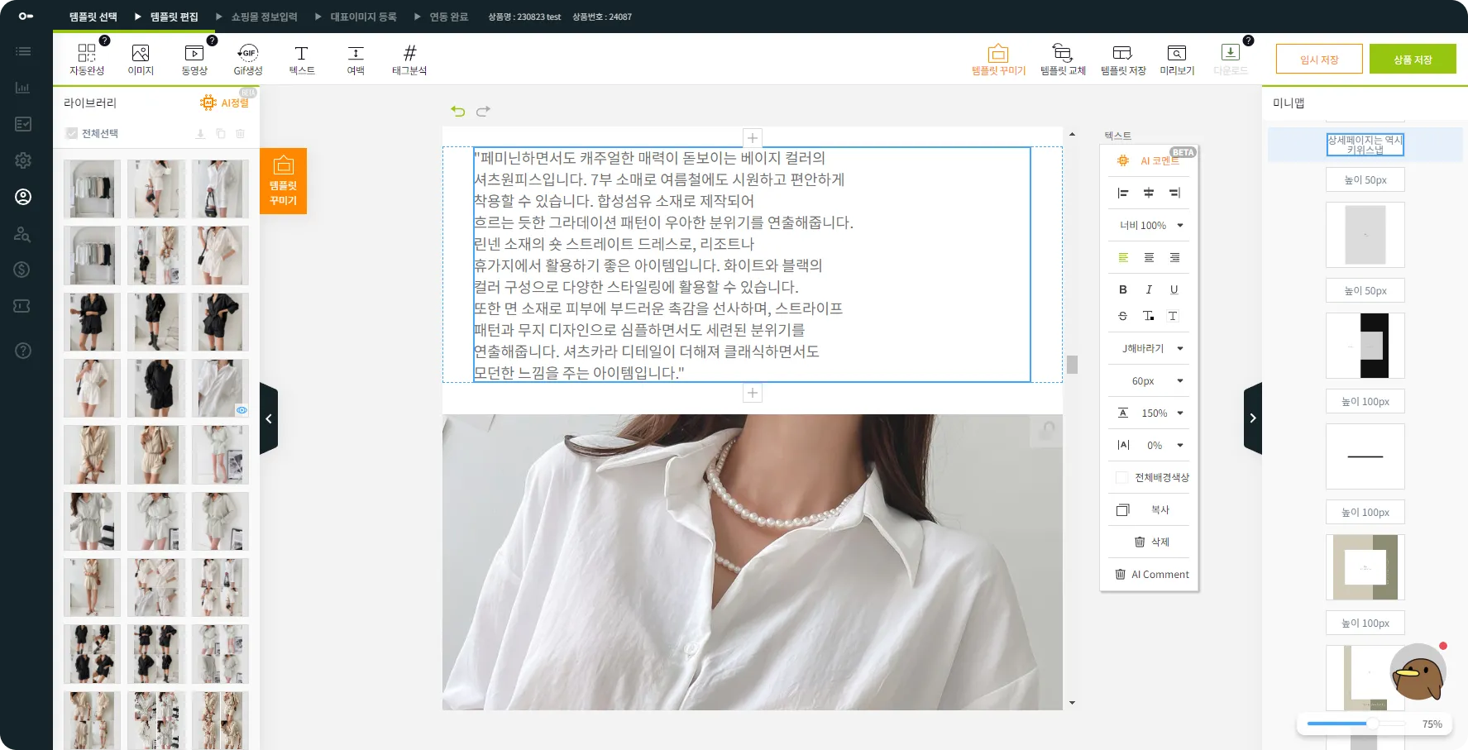1468x750 pixels.
Task: Undo the last edit with the undo arrow
Action: [457, 111]
